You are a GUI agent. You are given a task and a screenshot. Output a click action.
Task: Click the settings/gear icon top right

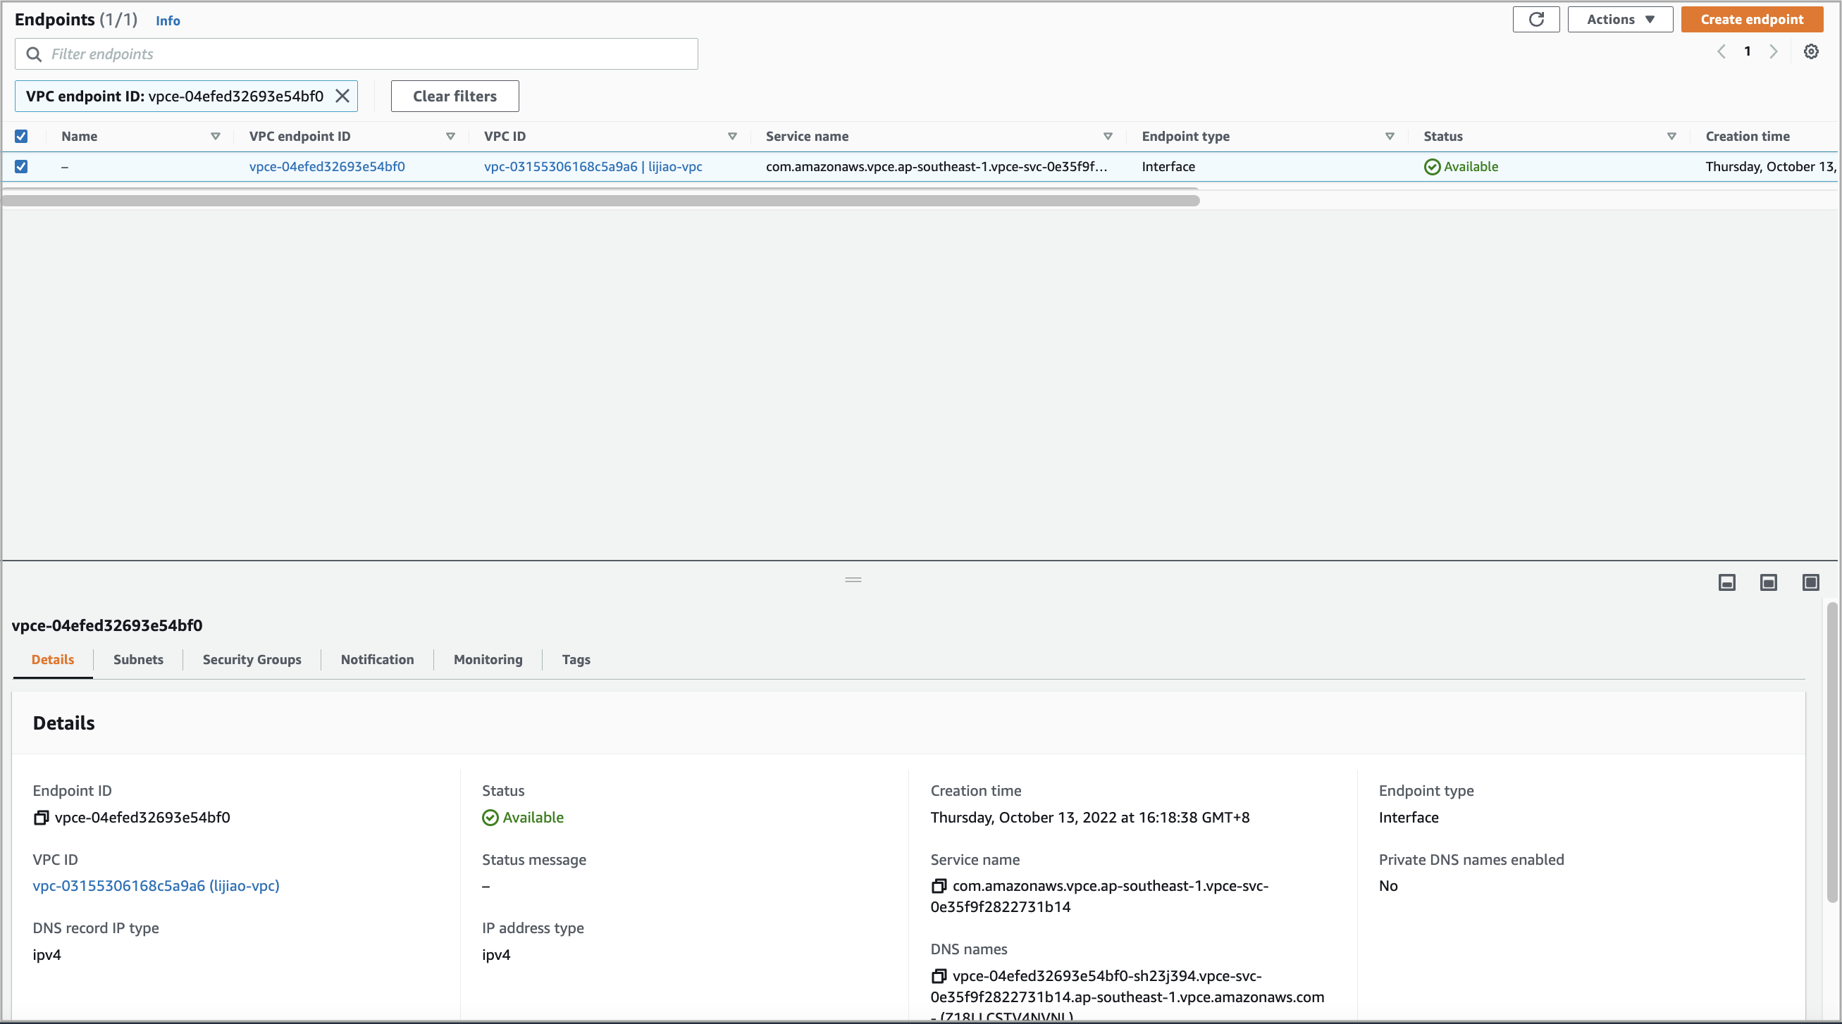point(1812,51)
